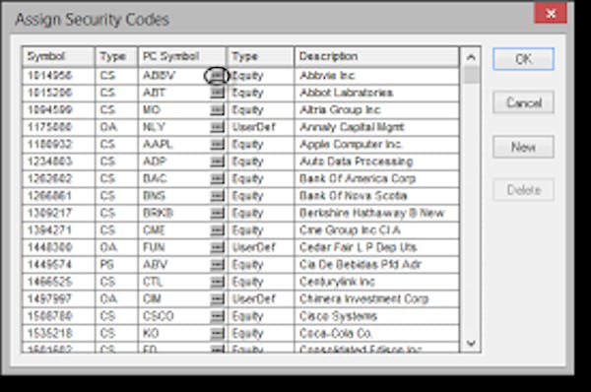
Task: Click the scrollbar up arrow
Action: pos(471,57)
